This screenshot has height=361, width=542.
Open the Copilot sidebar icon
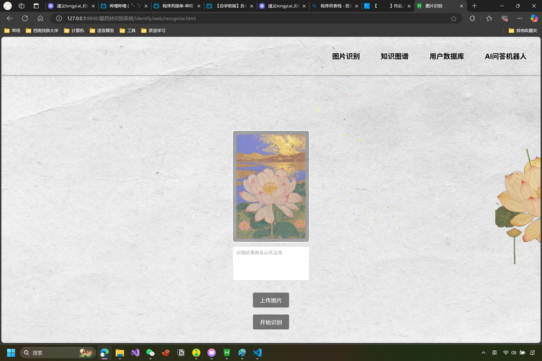534,19
